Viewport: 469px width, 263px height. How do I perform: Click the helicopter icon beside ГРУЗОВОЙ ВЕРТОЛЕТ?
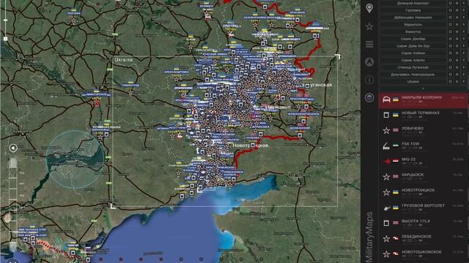[x=386, y=207]
